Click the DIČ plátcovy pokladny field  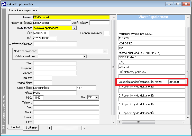click(x=152, y=76)
